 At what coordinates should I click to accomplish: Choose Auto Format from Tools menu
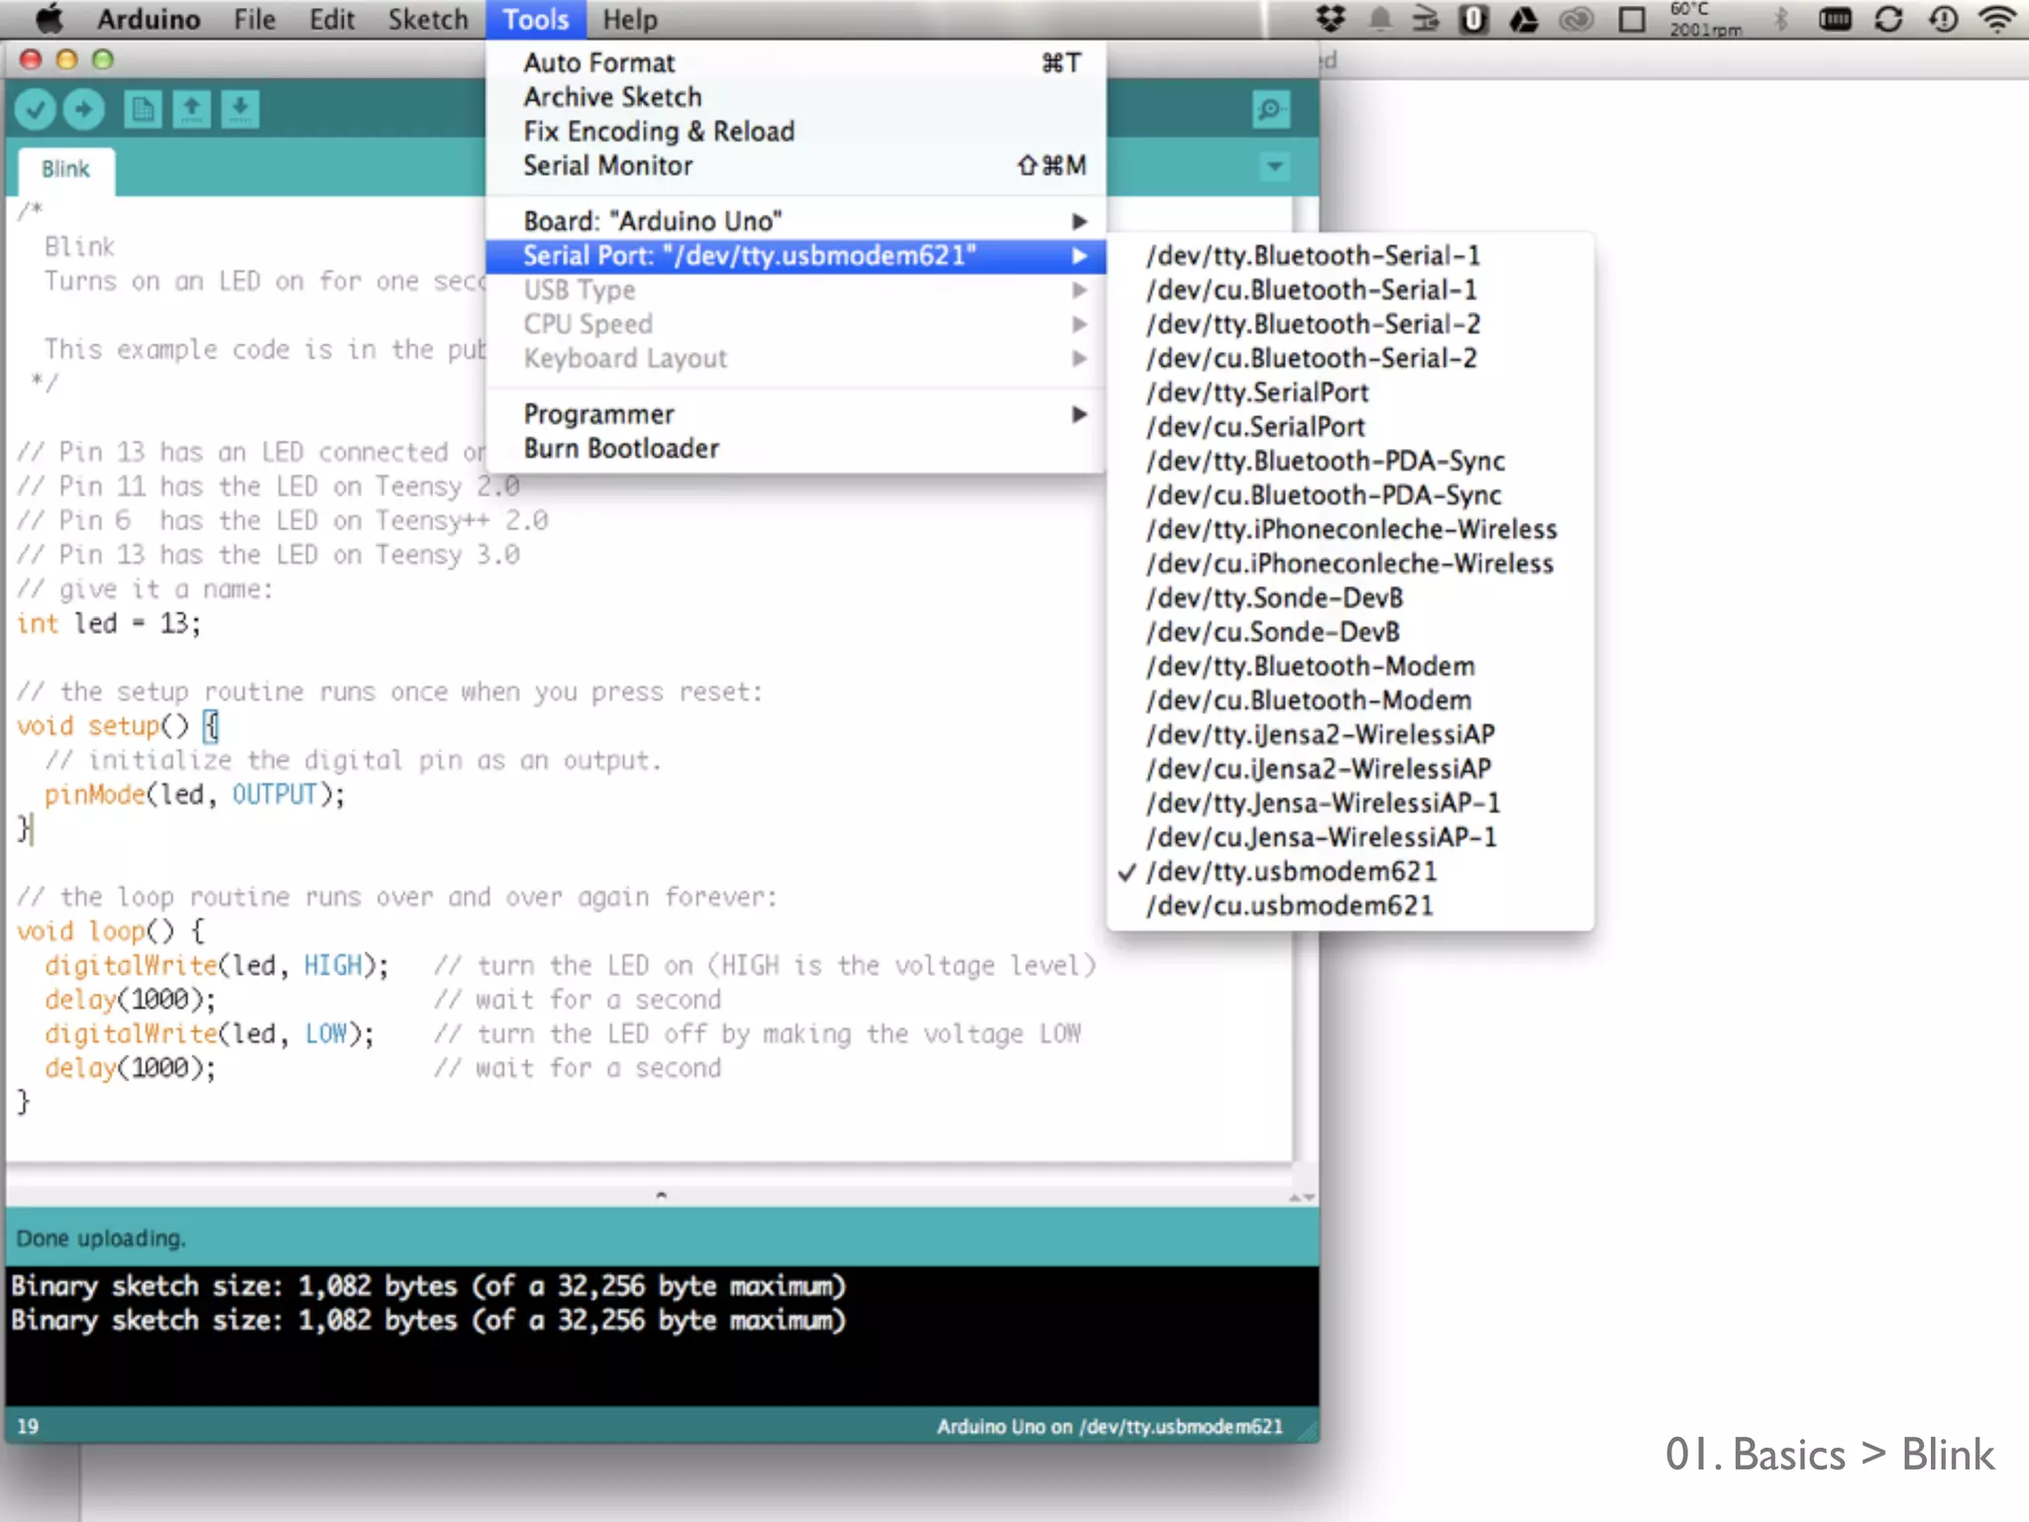tap(598, 63)
